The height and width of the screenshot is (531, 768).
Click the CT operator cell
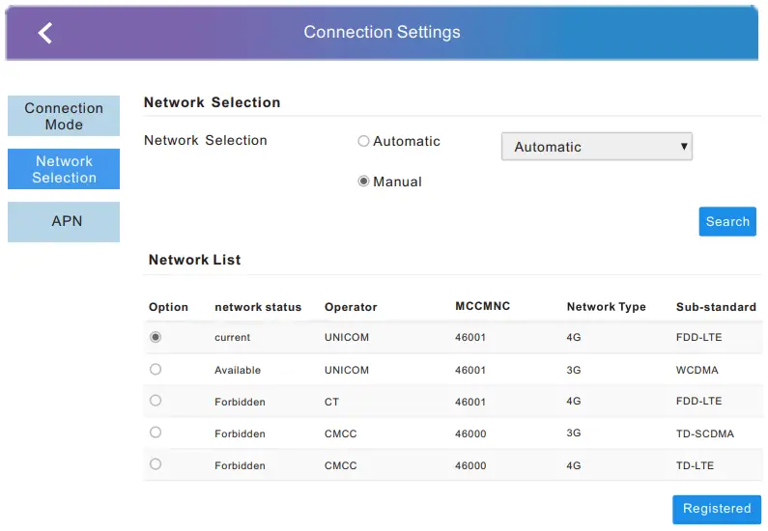click(331, 402)
